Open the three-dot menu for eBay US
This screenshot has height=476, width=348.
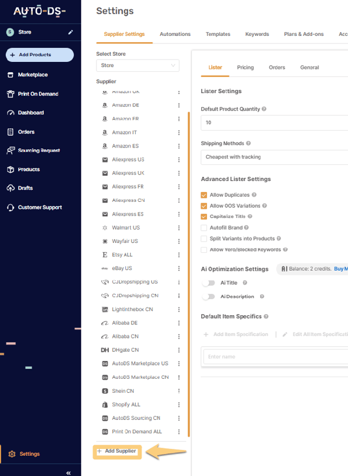point(179,268)
